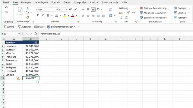Viewport: 193px width, 108px height.
Task: Select cell with München
Action: [14, 53]
